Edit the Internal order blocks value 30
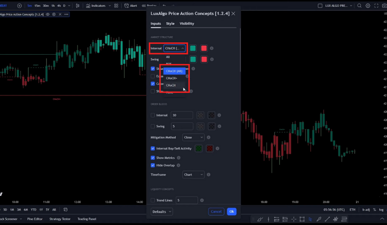The width and height of the screenshot is (387, 225). click(x=182, y=115)
